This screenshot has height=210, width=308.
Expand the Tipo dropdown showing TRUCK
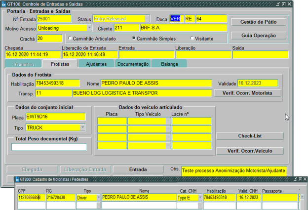click(82, 127)
